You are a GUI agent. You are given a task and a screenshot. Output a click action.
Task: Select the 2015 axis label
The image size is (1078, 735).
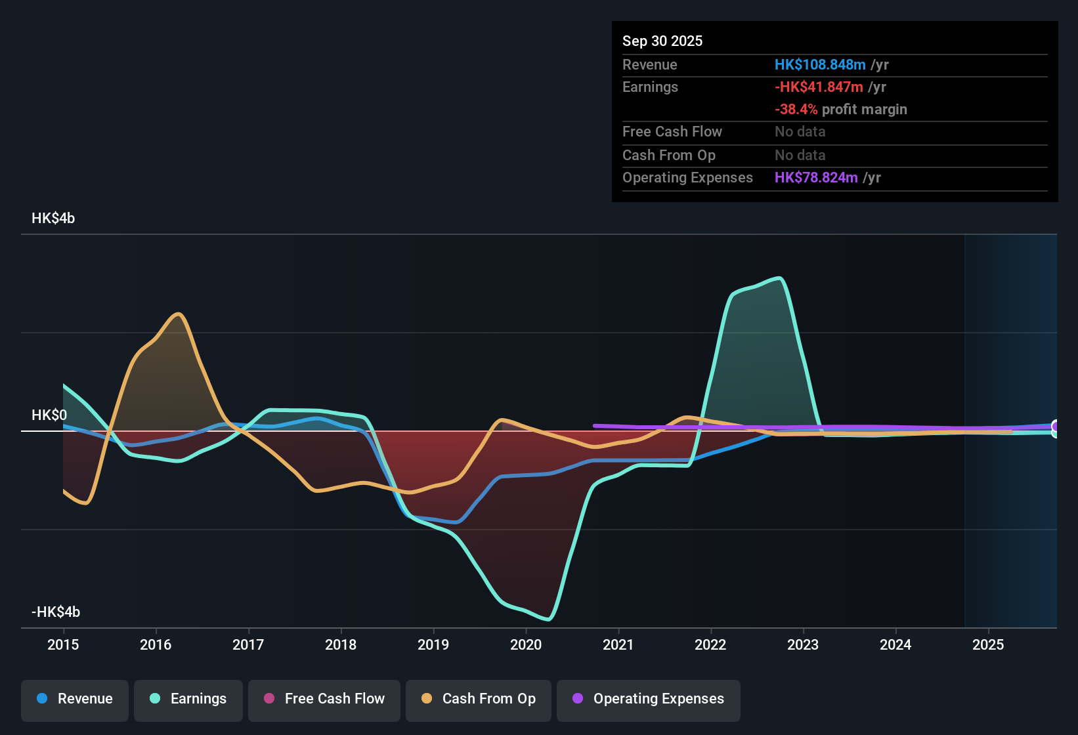point(62,645)
